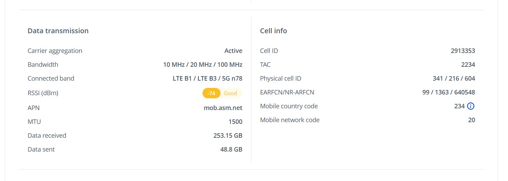Click the MTU value 1500
This screenshot has width=508, height=181.
235,122
